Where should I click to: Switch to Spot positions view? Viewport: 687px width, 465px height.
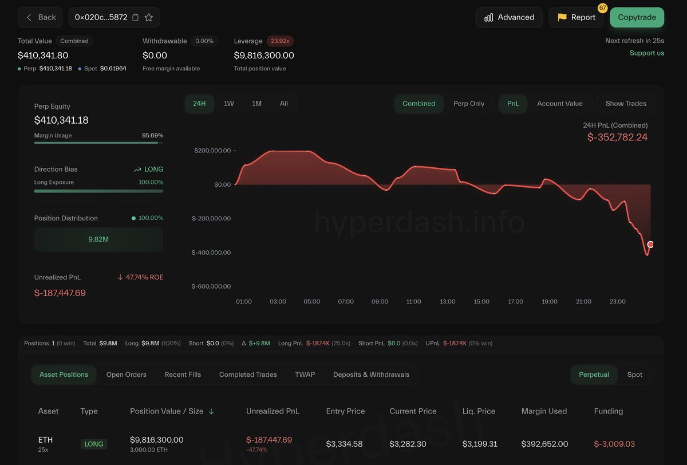pyautogui.click(x=634, y=375)
